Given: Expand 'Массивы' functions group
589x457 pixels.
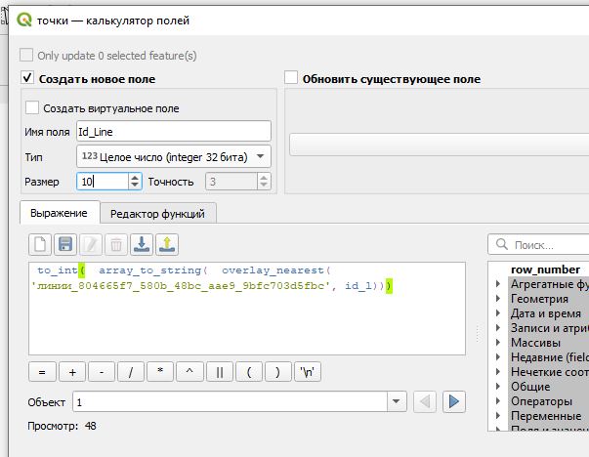Looking at the screenshot, I should point(498,342).
